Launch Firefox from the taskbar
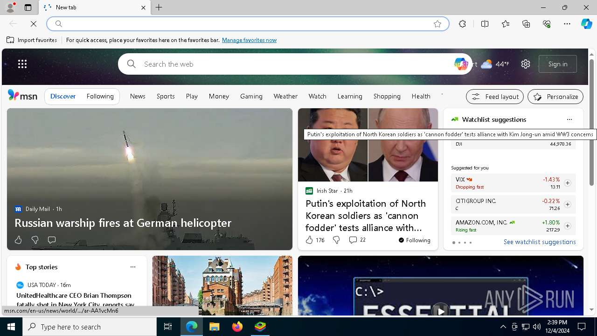This screenshot has width=597, height=336. pos(237,327)
